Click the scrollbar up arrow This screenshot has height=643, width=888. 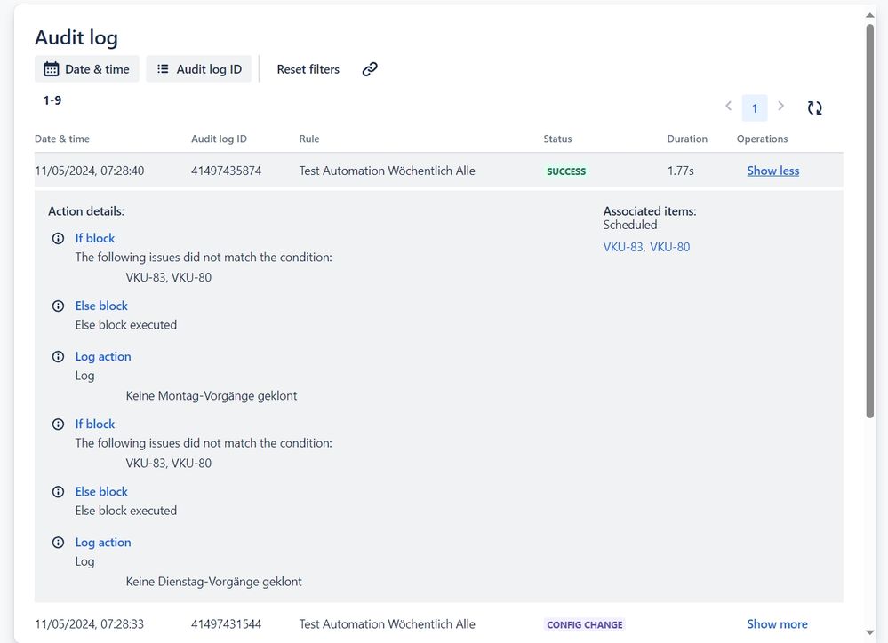point(870,15)
